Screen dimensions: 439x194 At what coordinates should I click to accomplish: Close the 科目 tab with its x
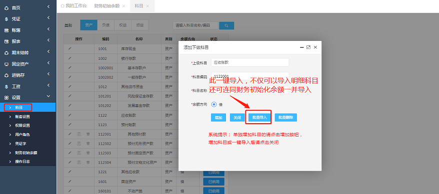[147, 6]
